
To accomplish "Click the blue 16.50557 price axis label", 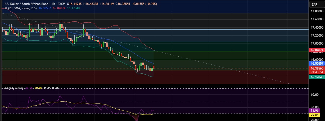I will (317, 63).
